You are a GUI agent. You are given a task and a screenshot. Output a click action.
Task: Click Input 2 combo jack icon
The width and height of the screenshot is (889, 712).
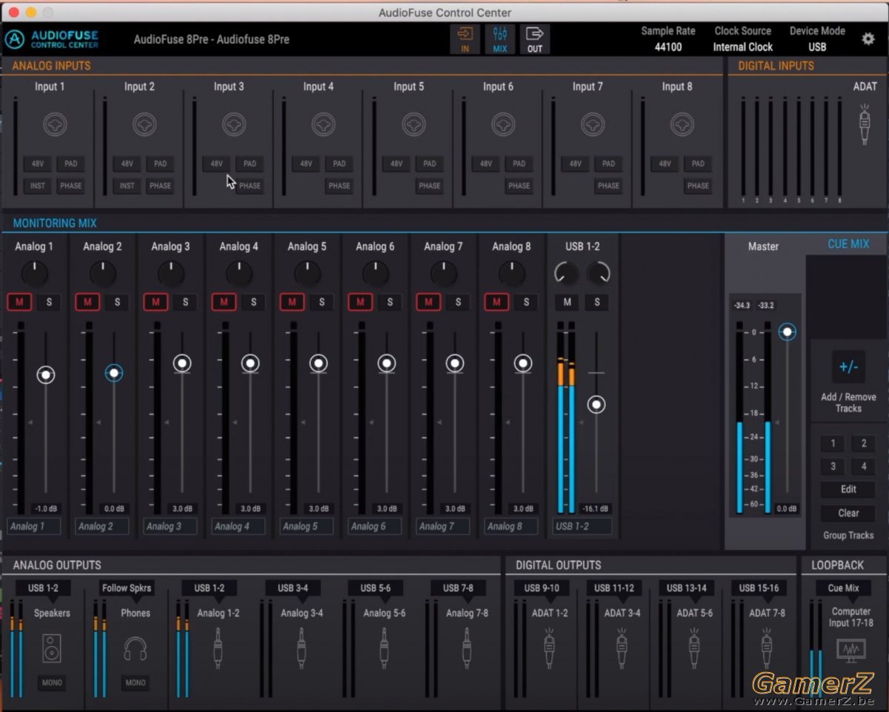click(144, 124)
